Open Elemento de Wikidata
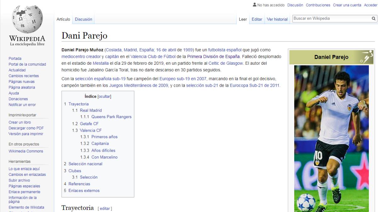Screen dimensions: 378x212 pyautogui.click(x=26, y=207)
